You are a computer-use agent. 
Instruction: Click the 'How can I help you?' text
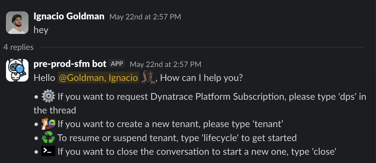tap(201, 78)
